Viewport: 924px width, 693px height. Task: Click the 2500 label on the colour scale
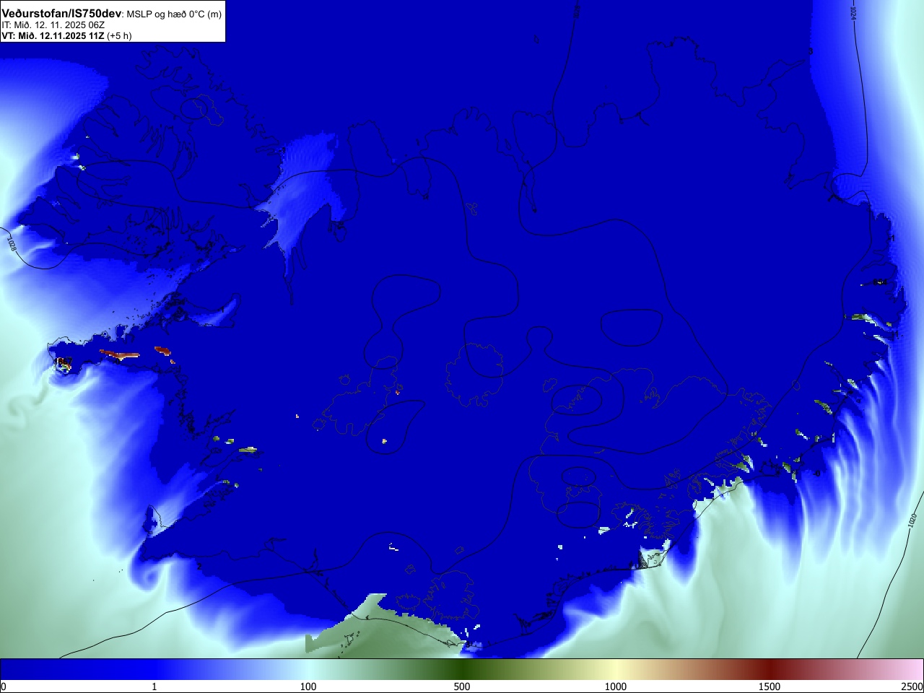tap(912, 687)
